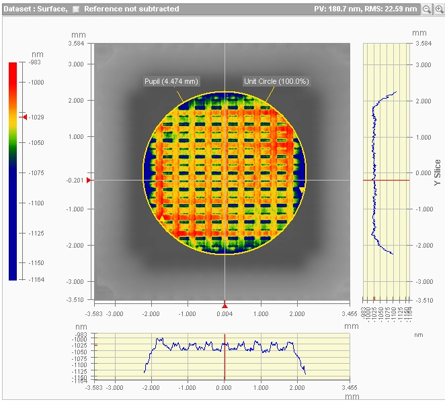Screen dimensions: 445x404
Task: Click the -1100 tick label on color scale
Action: pos(36,203)
